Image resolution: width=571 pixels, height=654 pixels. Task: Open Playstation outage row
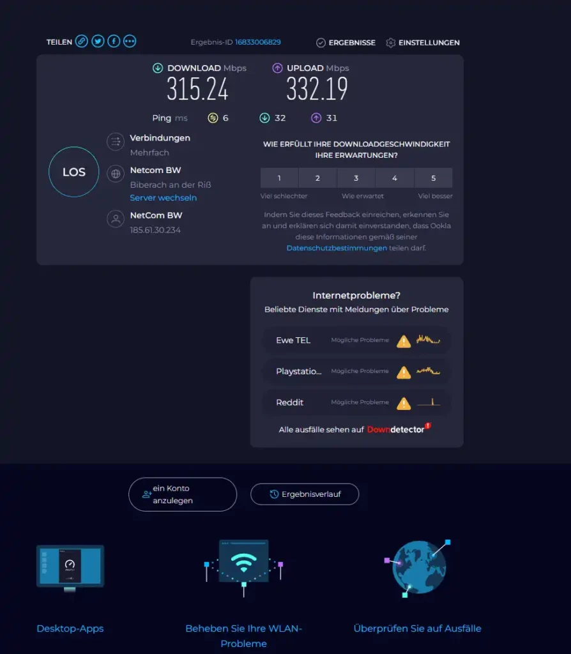356,371
